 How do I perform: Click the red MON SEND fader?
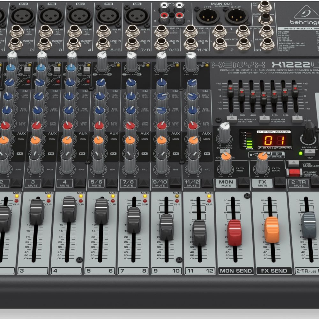[235, 232]
